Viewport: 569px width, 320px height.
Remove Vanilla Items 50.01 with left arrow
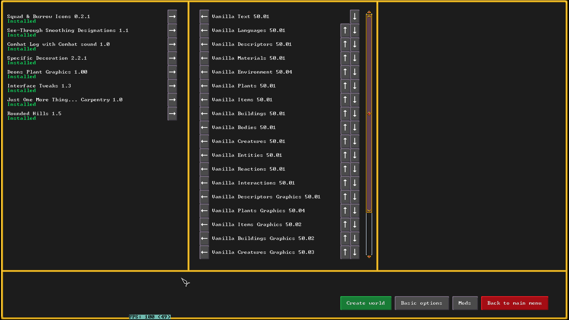point(204,100)
